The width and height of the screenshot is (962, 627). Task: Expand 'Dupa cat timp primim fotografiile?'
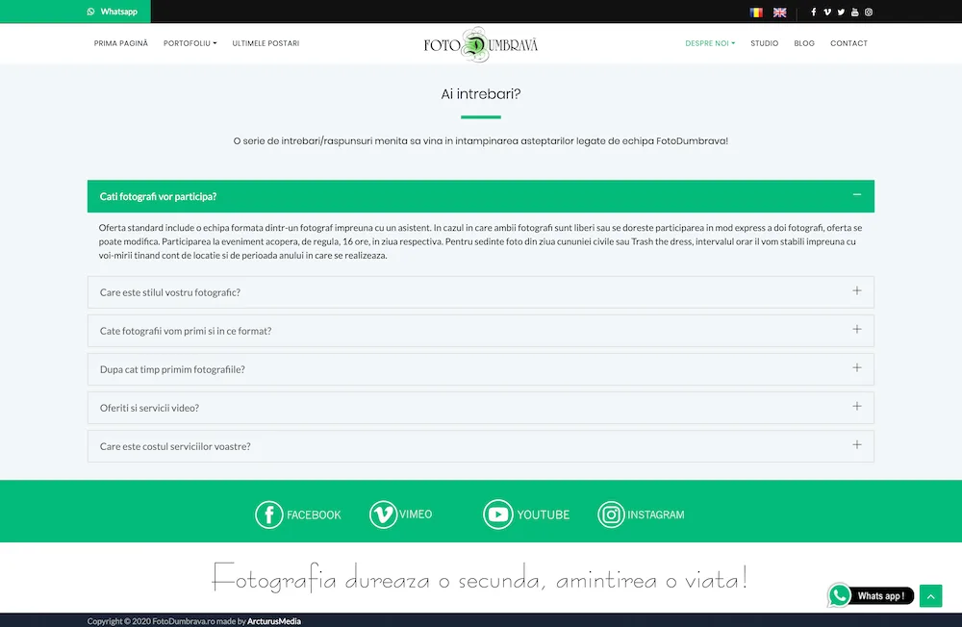pyautogui.click(x=856, y=368)
